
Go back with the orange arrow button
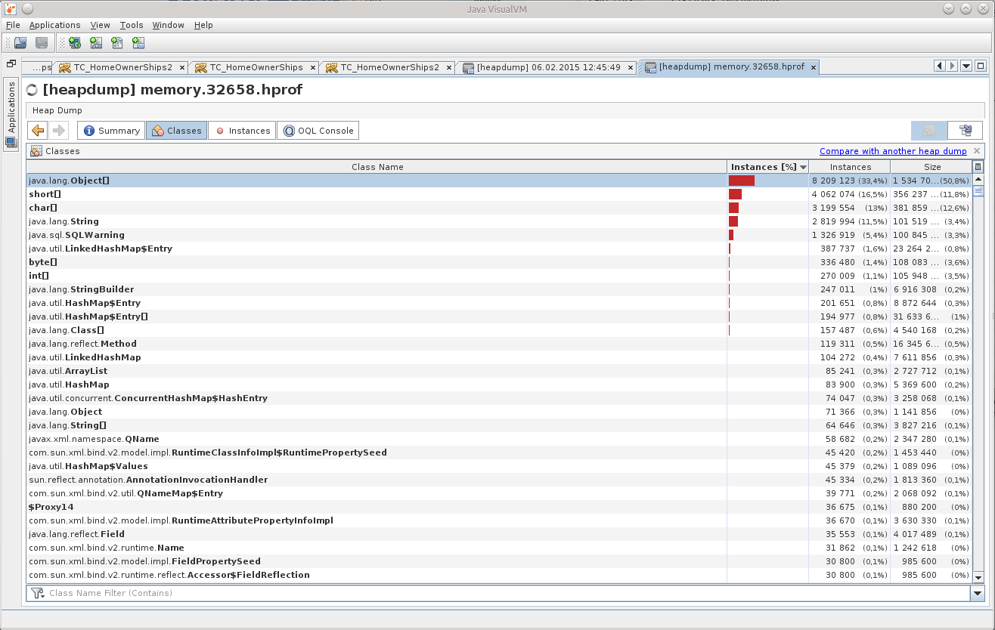(x=38, y=131)
